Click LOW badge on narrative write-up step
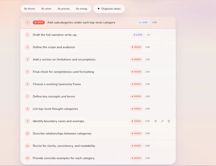 coord(138,35)
